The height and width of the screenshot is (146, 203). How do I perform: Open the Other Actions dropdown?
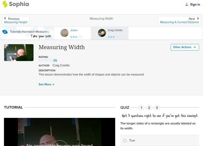(184, 47)
